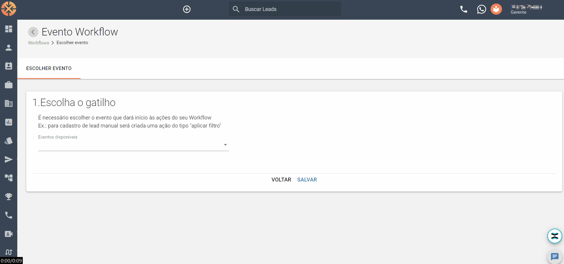Click the plus circle add icon

tap(187, 9)
